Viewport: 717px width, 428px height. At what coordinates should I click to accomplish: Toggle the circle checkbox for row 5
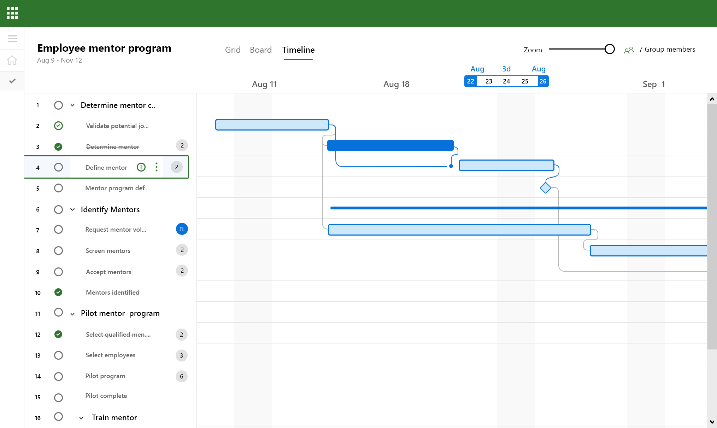click(x=59, y=188)
